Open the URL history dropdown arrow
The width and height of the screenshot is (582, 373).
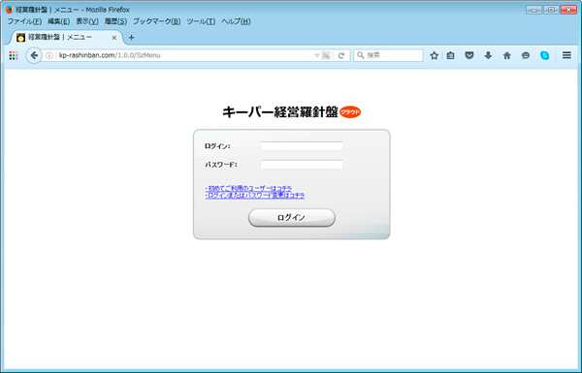tap(316, 55)
